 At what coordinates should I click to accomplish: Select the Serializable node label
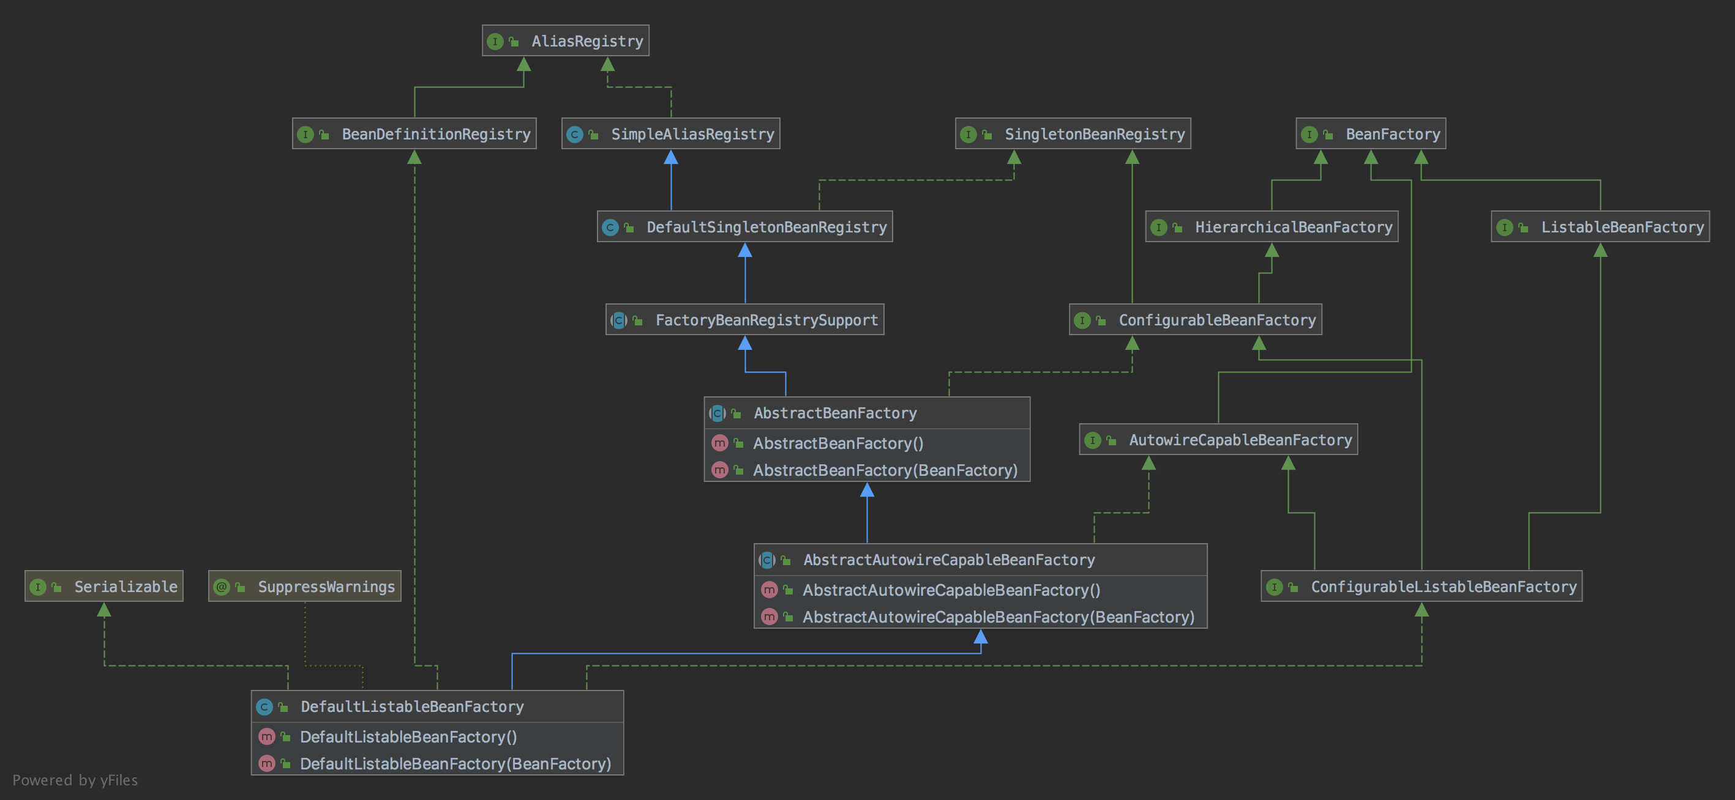(126, 586)
